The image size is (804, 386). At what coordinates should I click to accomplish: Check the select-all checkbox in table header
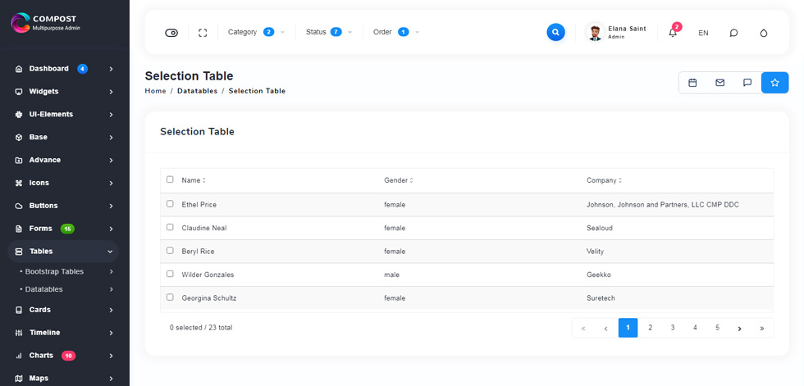point(170,179)
